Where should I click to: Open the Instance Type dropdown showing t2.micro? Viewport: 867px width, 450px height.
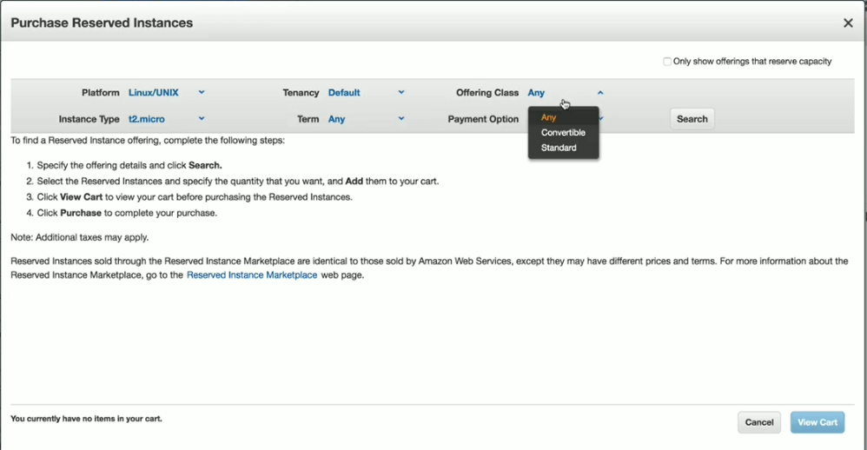point(147,119)
